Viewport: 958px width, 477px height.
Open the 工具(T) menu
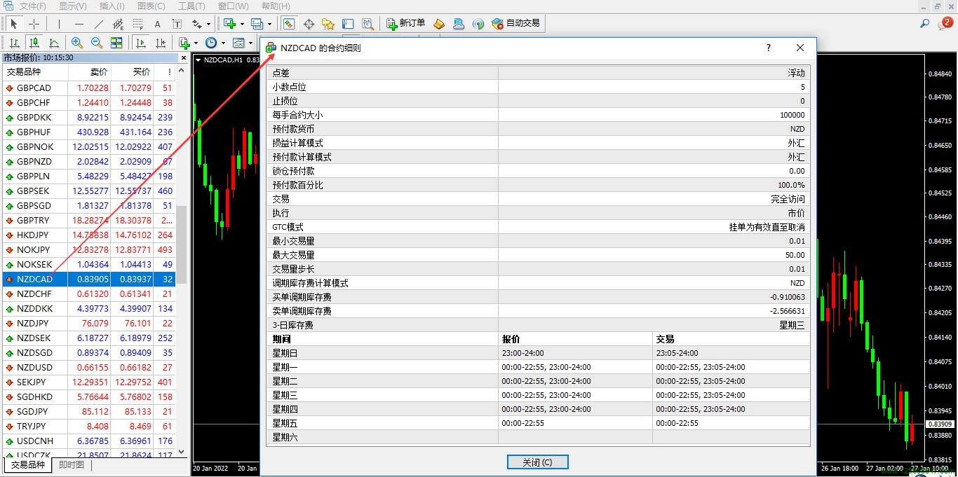[191, 6]
